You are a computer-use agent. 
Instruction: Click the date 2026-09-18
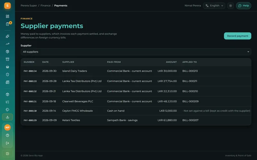(x=49, y=101)
